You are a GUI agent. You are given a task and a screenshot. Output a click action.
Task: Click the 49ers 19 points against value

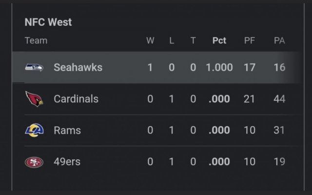pyautogui.click(x=279, y=161)
